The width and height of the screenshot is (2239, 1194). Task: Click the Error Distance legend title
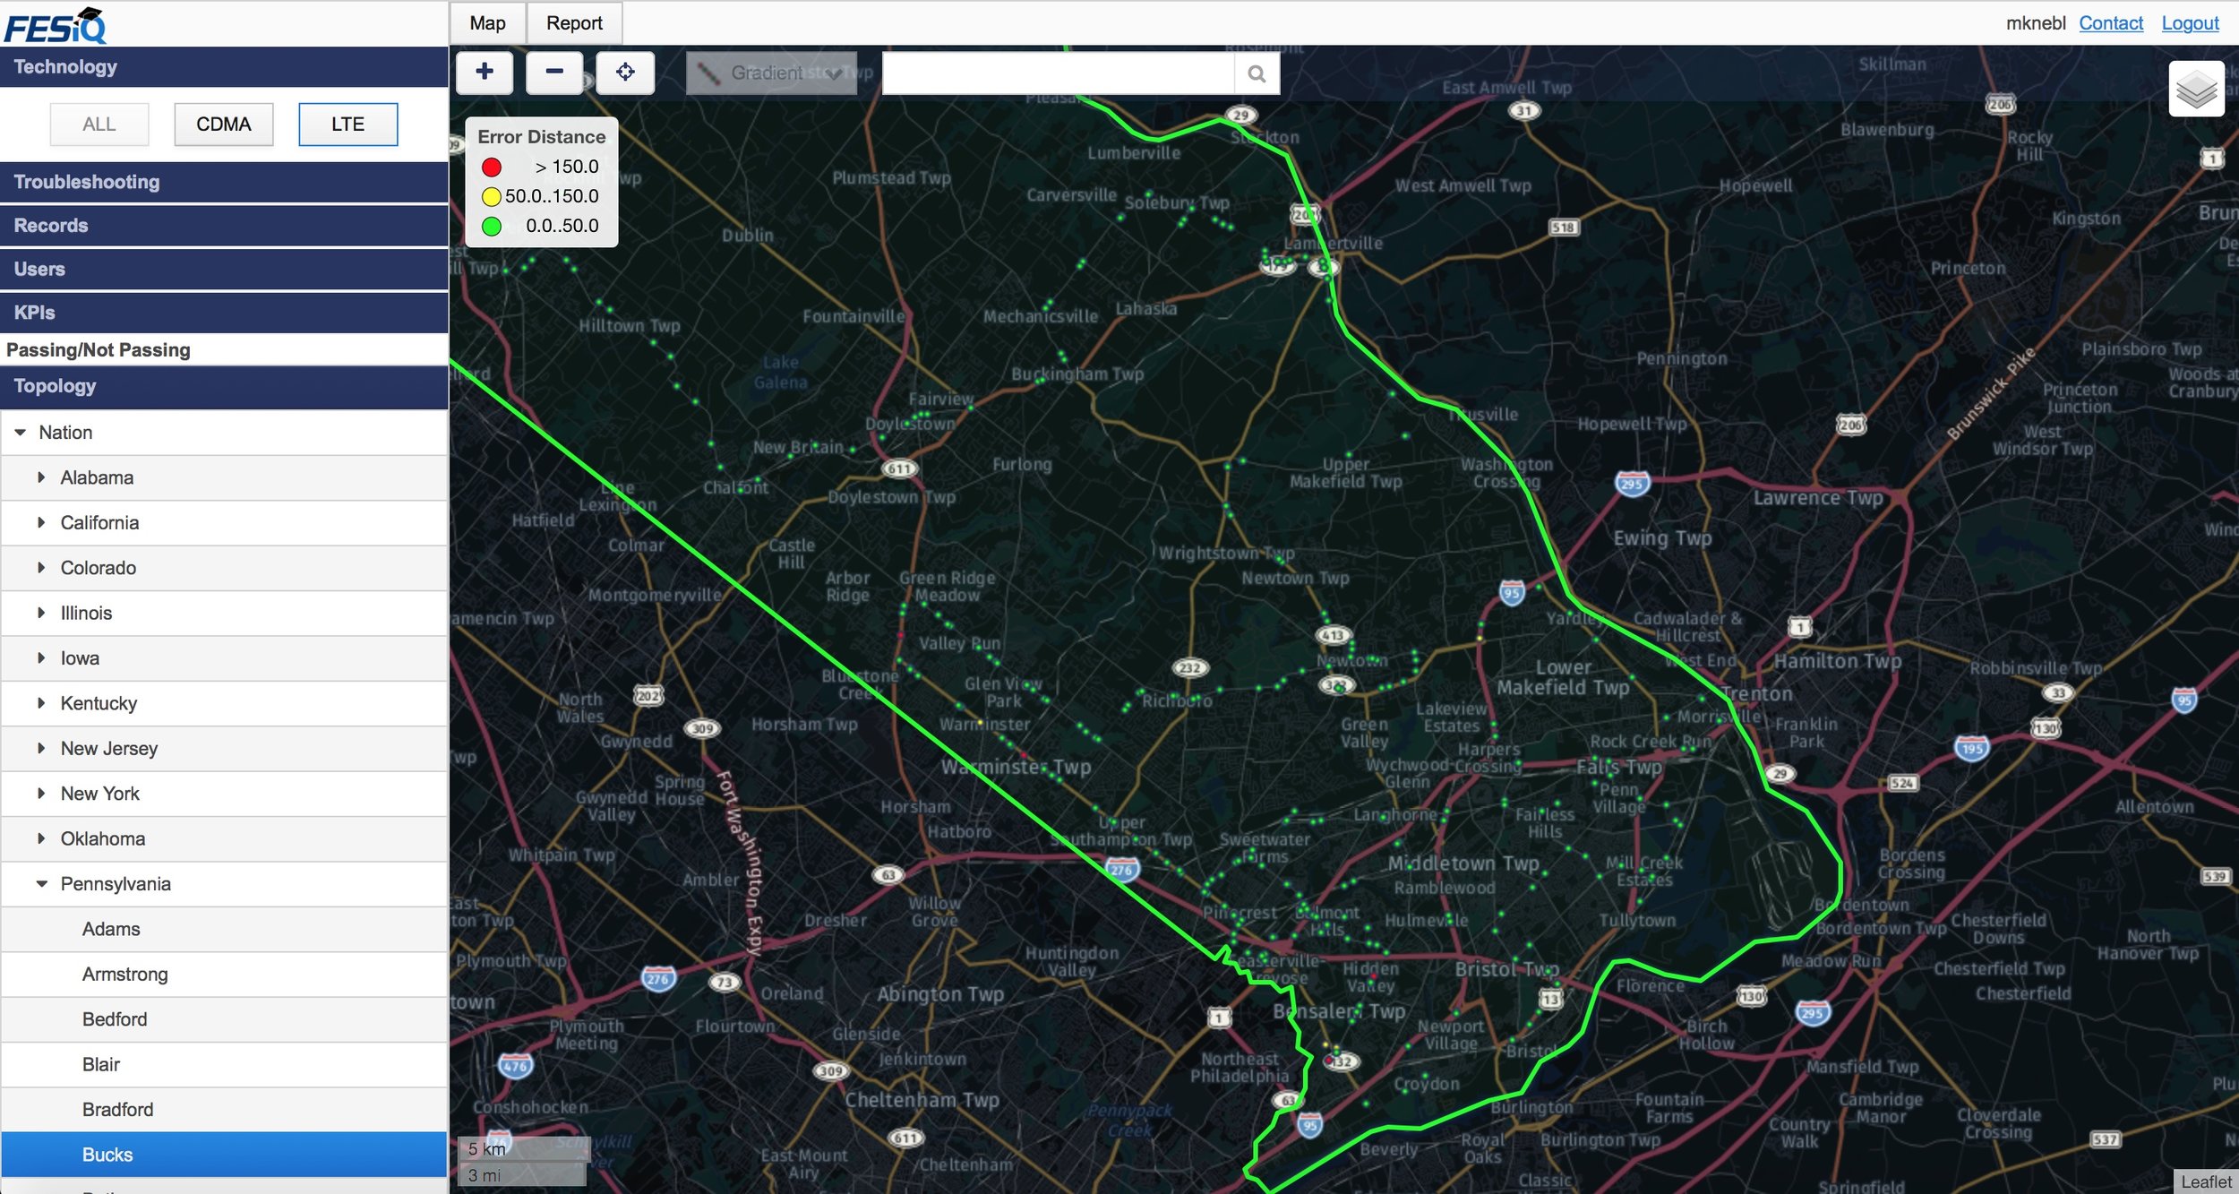(541, 137)
